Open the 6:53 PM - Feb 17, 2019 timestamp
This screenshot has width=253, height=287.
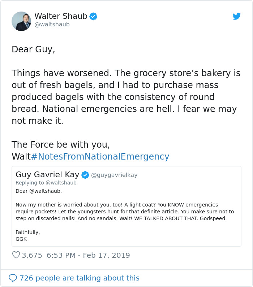point(88,255)
